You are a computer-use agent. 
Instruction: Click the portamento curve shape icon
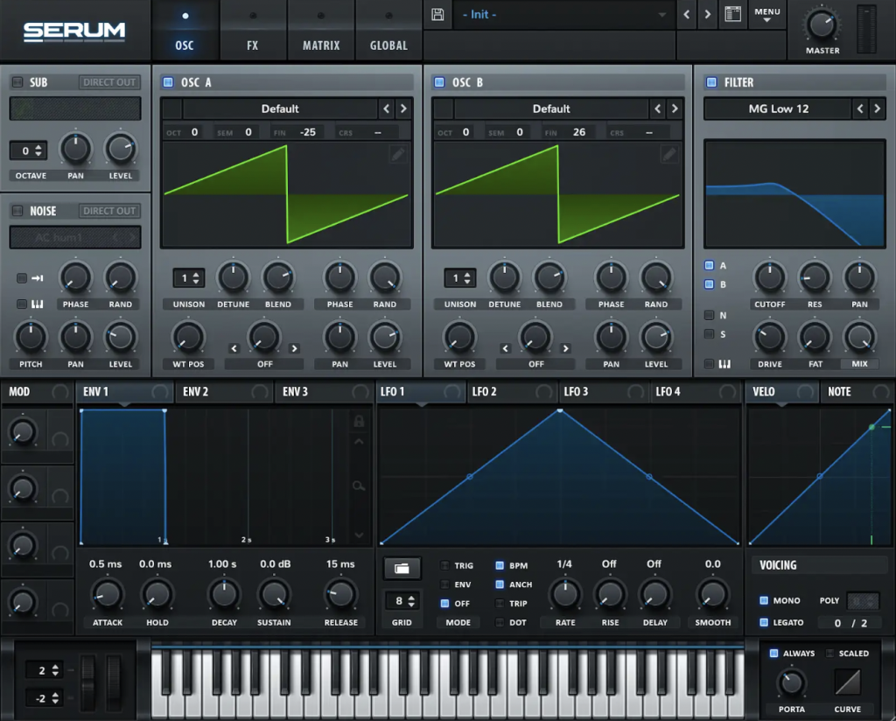pos(847,682)
